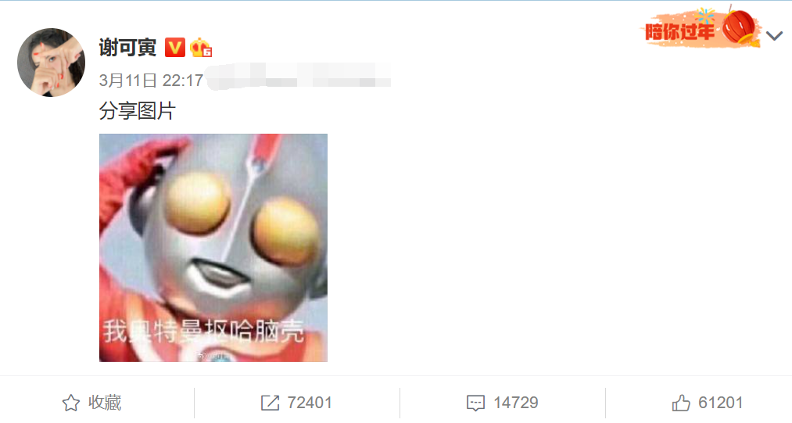Click the 61201 like count
The width and height of the screenshot is (792, 423).
click(x=721, y=403)
